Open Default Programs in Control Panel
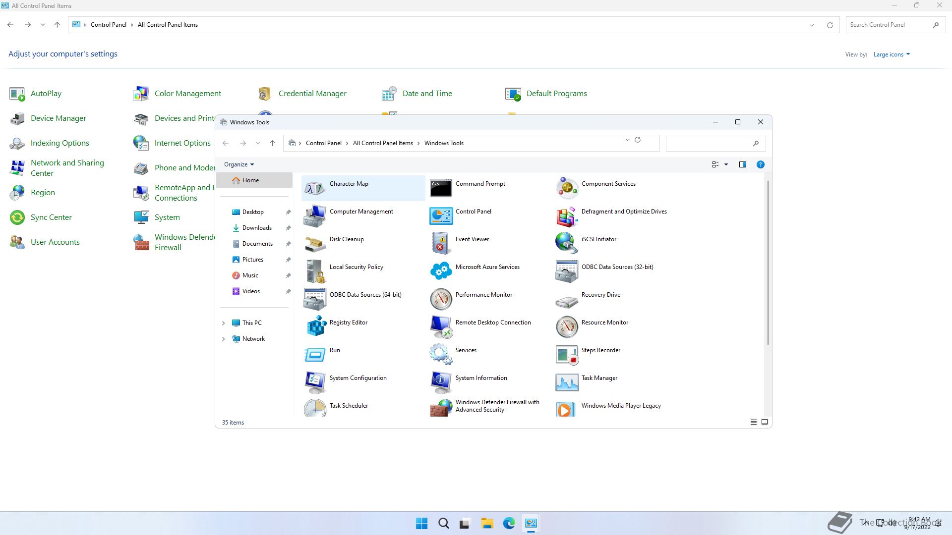The height and width of the screenshot is (535, 952). tap(546, 94)
